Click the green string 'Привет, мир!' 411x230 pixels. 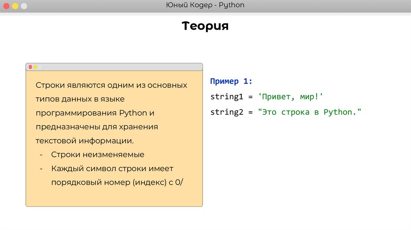point(291,97)
